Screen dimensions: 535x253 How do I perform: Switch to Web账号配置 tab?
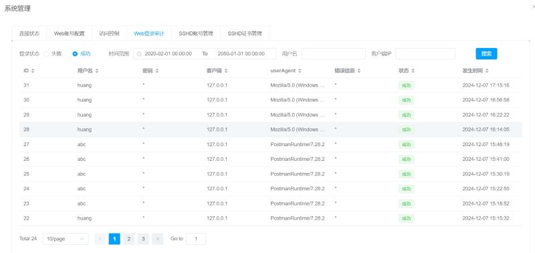(x=69, y=33)
